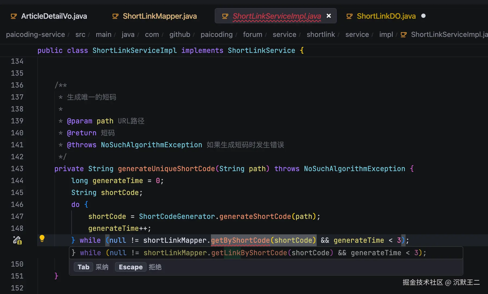
Task: Click the @return tag in the Javadoc
Action: click(82, 133)
